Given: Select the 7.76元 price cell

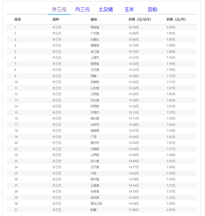Looking at the screenshot, I should pyautogui.click(x=171, y=70).
